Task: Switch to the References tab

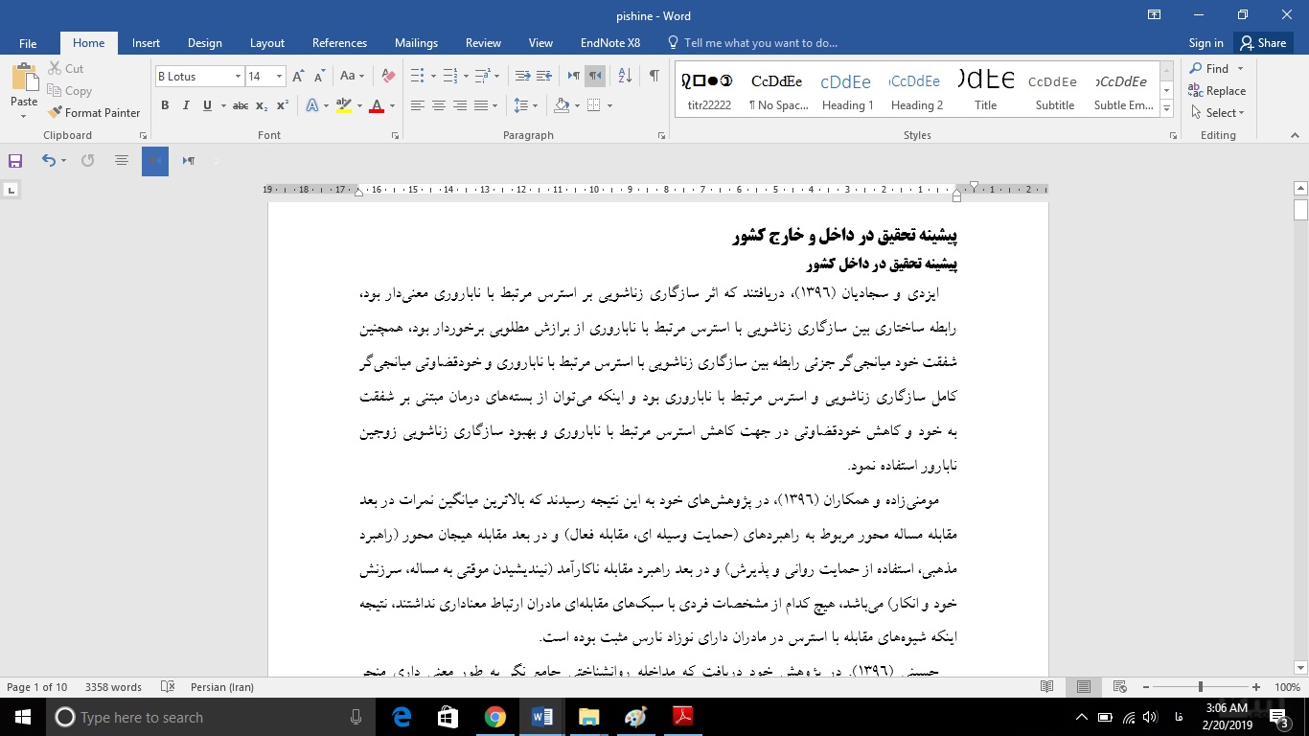Action: 339,42
